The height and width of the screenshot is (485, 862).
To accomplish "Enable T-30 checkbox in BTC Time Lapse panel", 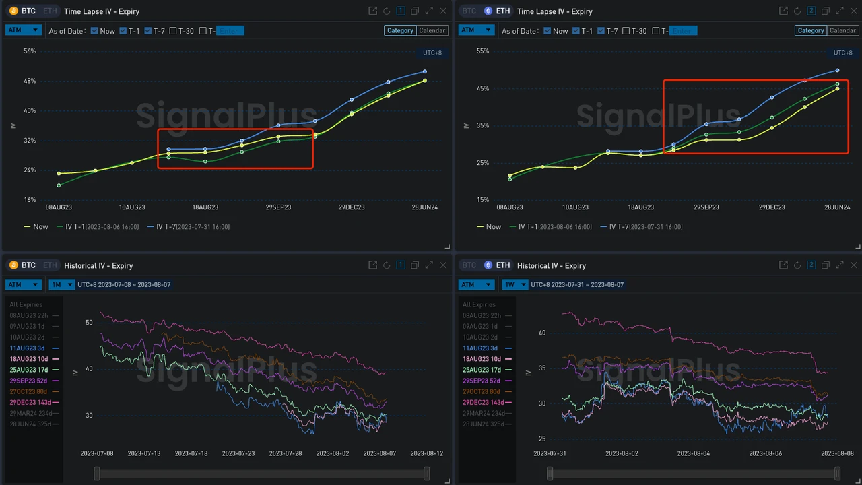I will tap(173, 31).
